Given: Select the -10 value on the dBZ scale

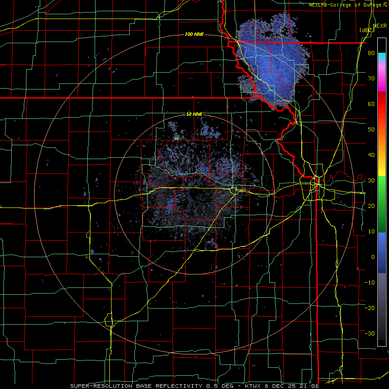Looking at the screenshot, I should (x=370, y=283).
